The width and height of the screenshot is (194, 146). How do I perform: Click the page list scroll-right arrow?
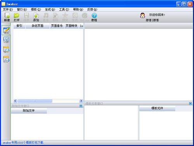pyautogui.click(x=81, y=101)
